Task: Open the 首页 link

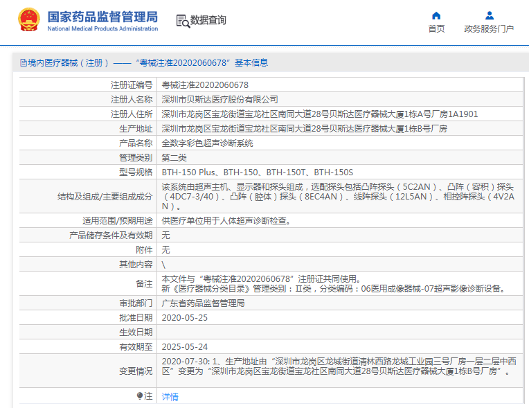Action: coord(436,29)
